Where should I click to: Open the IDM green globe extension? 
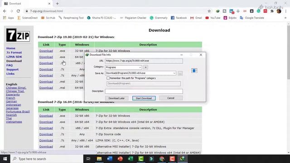217,11
